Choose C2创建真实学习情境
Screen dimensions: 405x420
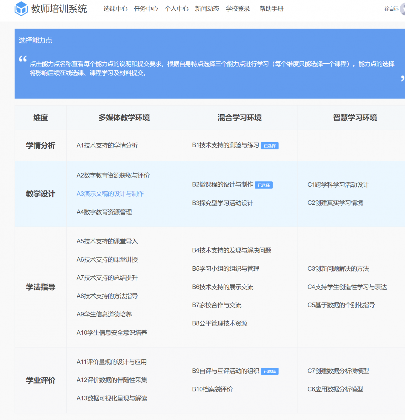pos(335,203)
